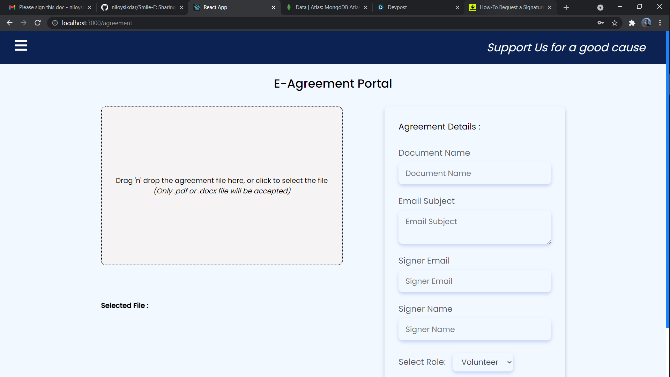Image resolution: width=670 pixels, height=377 pixels.
Task: Click the agreement file drop zone
Action: point(222,186)
